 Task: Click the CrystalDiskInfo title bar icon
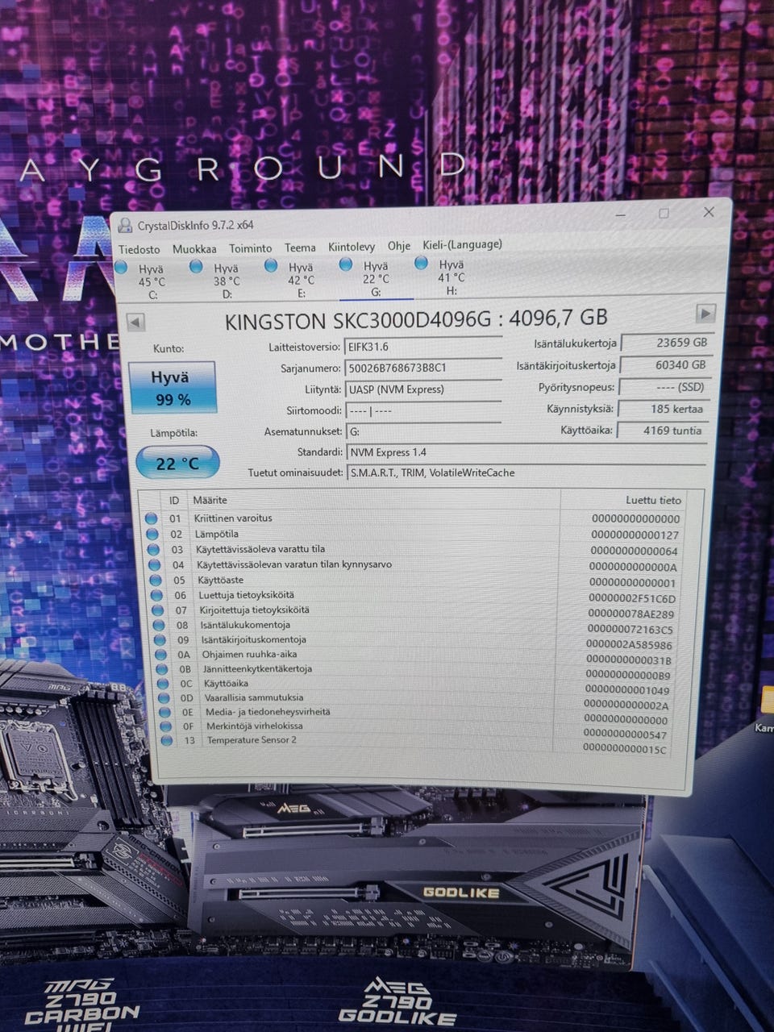126,226
